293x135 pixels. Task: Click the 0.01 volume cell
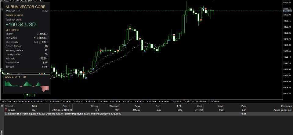click(x=117, y=110)
